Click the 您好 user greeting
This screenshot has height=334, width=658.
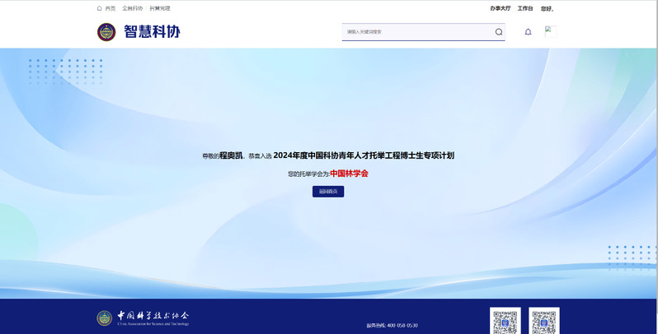548,8
